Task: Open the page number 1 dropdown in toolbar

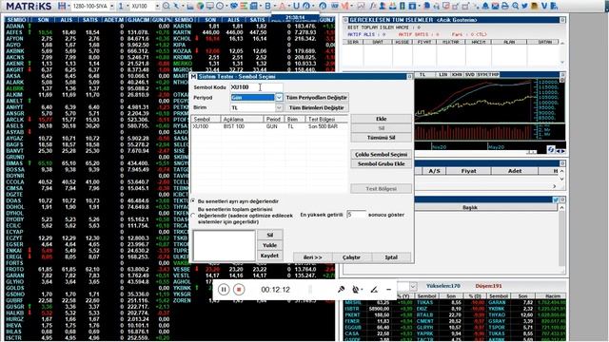Action: pyautogui.click(x=128, y=7)
